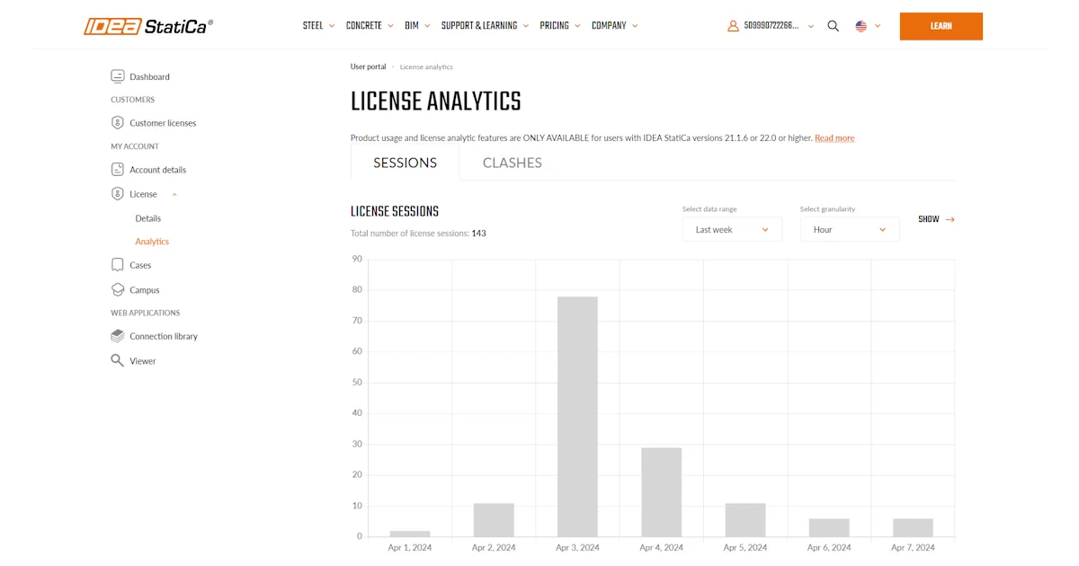Click the Viewer magnifier icon
Image resolution: width=1079 pixels, height=566 pixels.
(x=117, y=360)
